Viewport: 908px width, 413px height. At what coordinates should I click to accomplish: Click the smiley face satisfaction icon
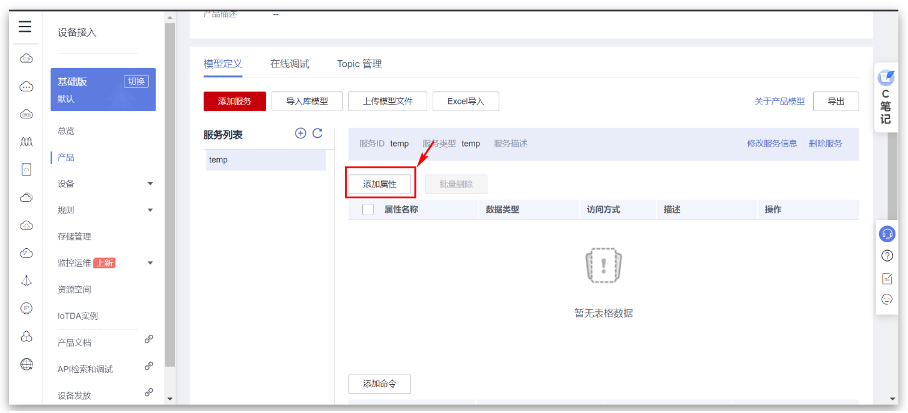pyautogui.click(x=887, y=299)
